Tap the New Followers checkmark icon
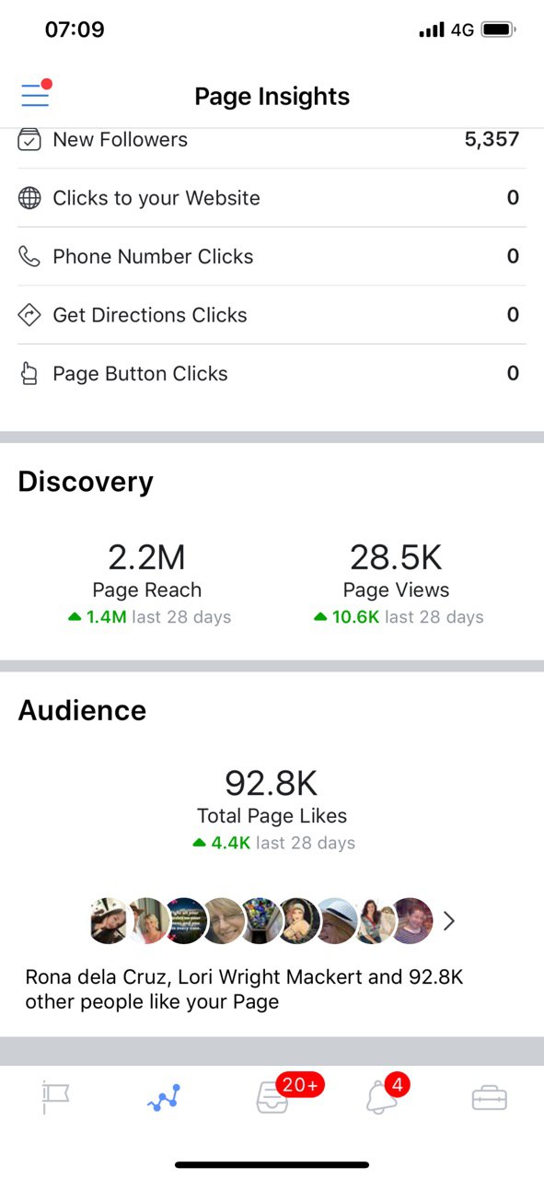This screenshot has width=544, height=1179. (x=29, y=140)
